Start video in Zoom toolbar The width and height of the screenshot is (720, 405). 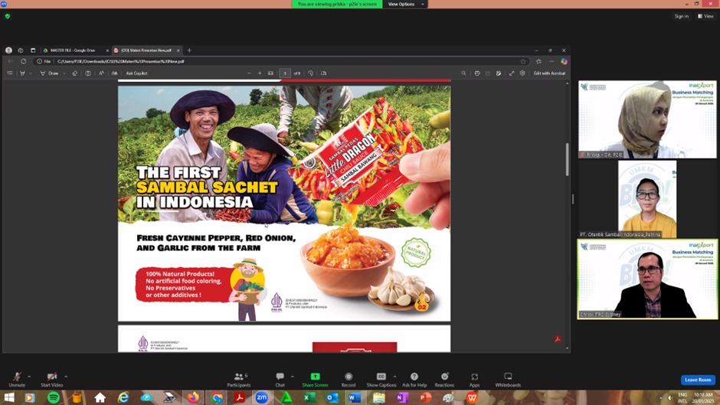[52, 379]
